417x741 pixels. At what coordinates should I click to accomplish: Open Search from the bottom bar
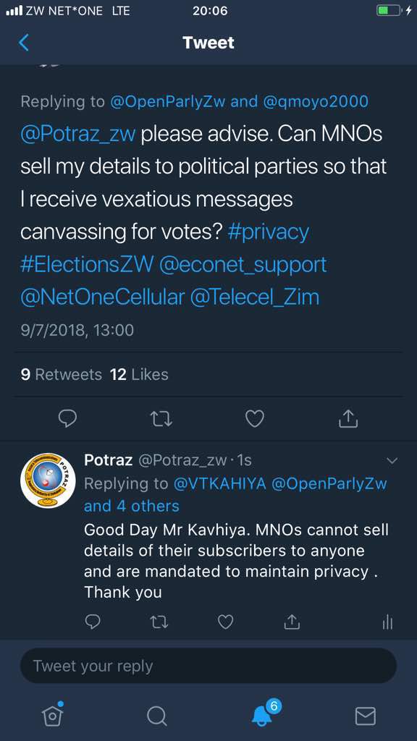click(x=156, y=717)
